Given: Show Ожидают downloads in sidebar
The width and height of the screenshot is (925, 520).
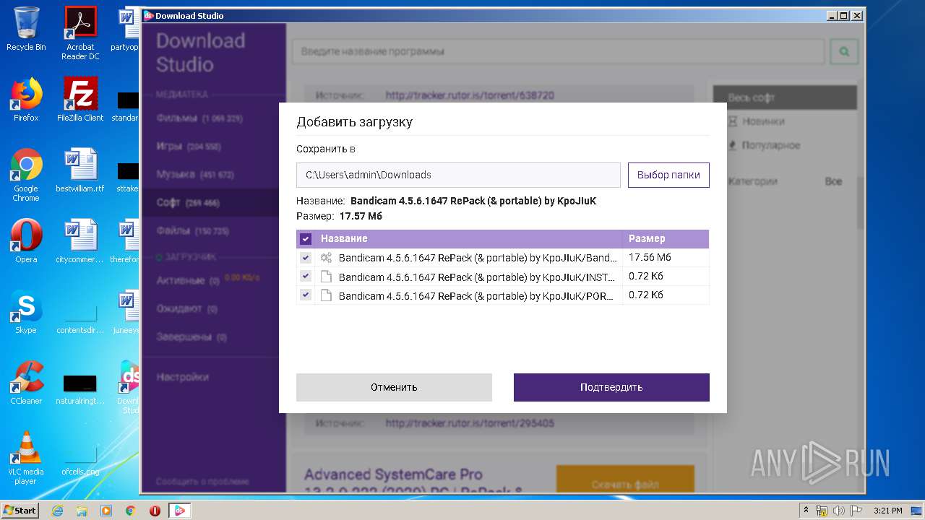Looking at the screenshot, I should coord(210,308).
